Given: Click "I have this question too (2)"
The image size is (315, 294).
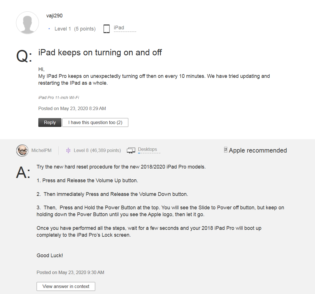Looking at the screenshot, I should coord(95,122).
